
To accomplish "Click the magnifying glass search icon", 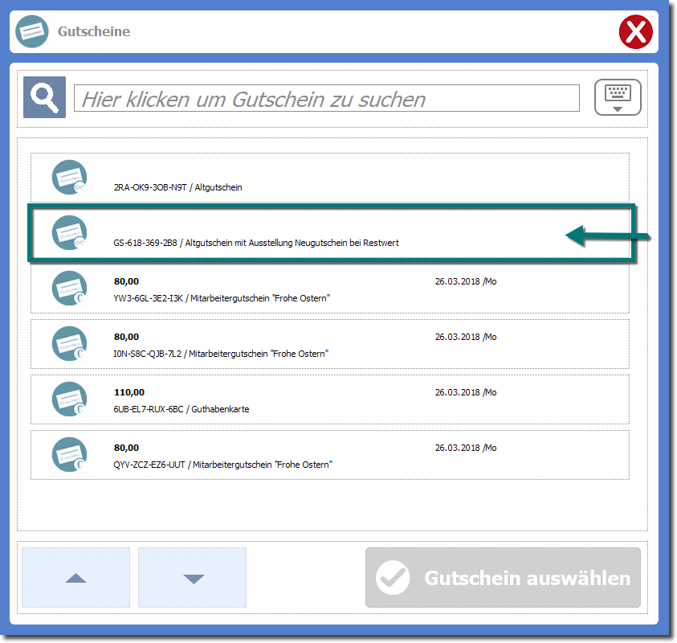I will [x=44, y=98].
